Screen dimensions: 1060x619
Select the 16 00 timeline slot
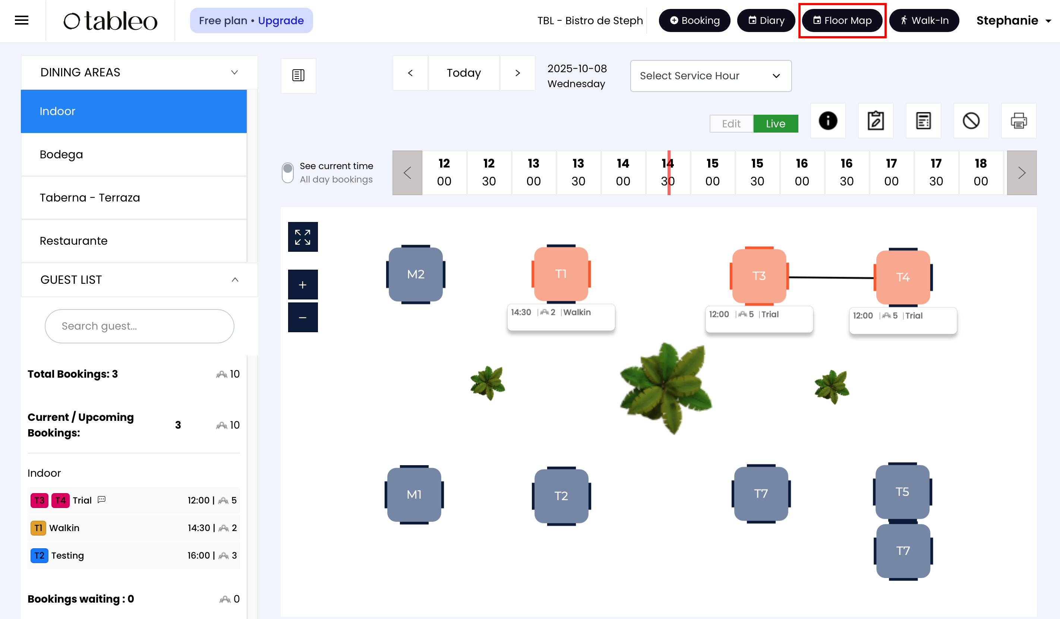pos(801,173)
